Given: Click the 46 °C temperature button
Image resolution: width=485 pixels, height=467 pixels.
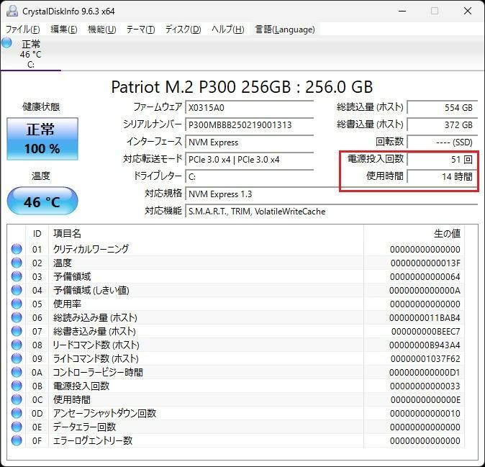Looking at the screenshot, I should [42, 201].
